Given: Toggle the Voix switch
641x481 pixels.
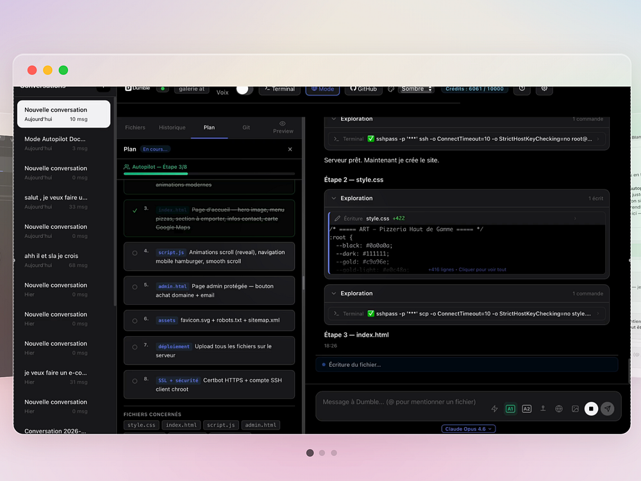Looking at the screenshot, I should (244, 89).
